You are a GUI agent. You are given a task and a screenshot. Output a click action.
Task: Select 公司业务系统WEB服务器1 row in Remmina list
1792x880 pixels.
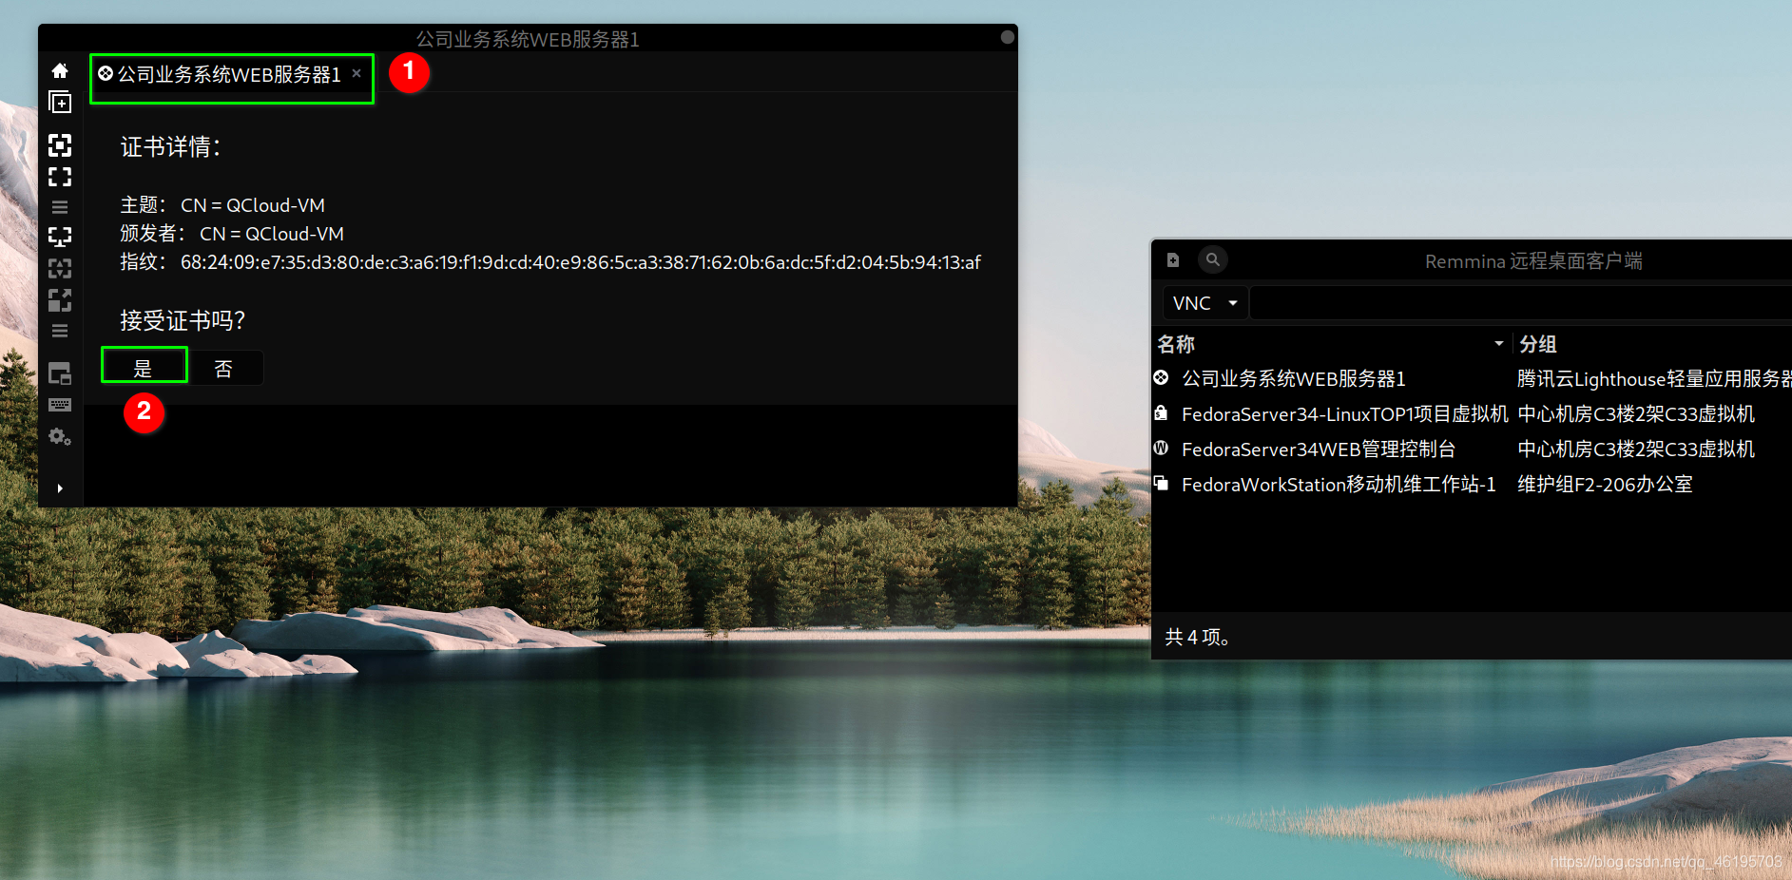1472,379
